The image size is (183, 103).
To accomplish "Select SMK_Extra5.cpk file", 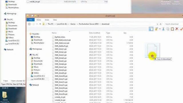I will [61, 61].
